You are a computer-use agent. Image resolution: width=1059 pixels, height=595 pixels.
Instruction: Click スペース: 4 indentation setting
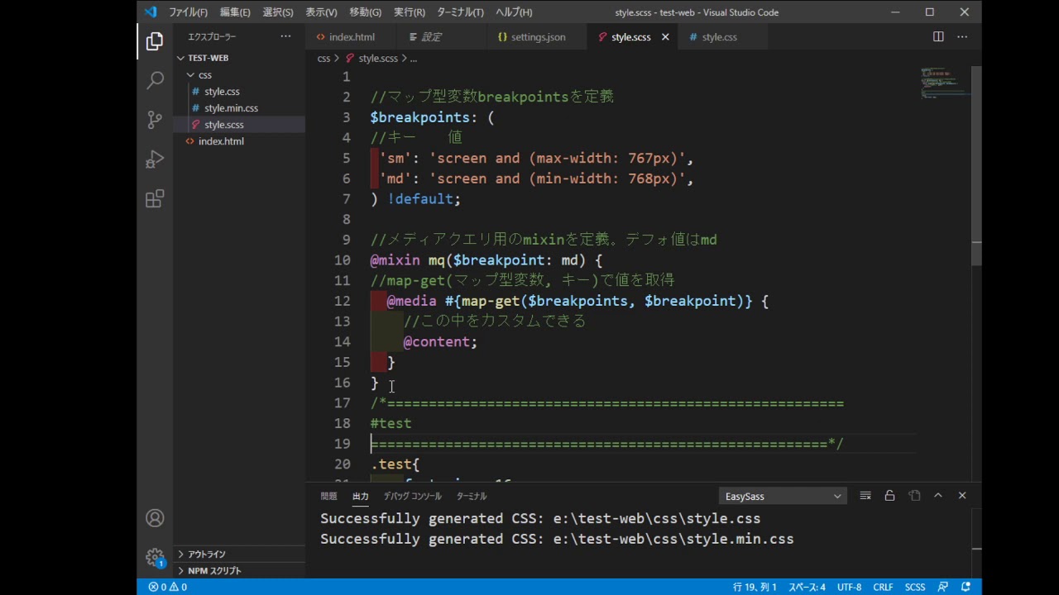click(x=807, y=587)
